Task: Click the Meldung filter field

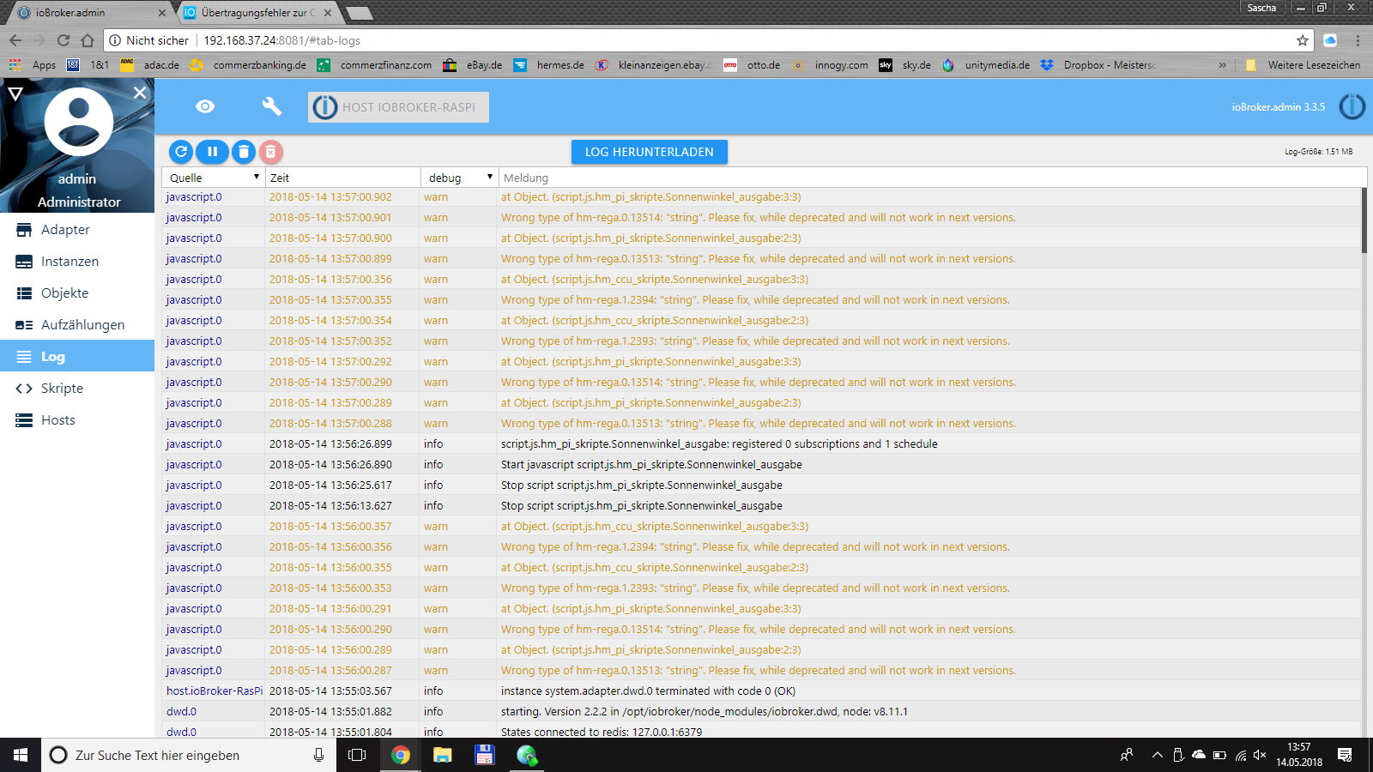Action: point(933,178)
